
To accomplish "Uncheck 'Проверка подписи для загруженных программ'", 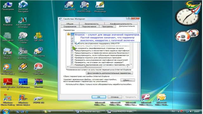I will [x=72, y=58].
